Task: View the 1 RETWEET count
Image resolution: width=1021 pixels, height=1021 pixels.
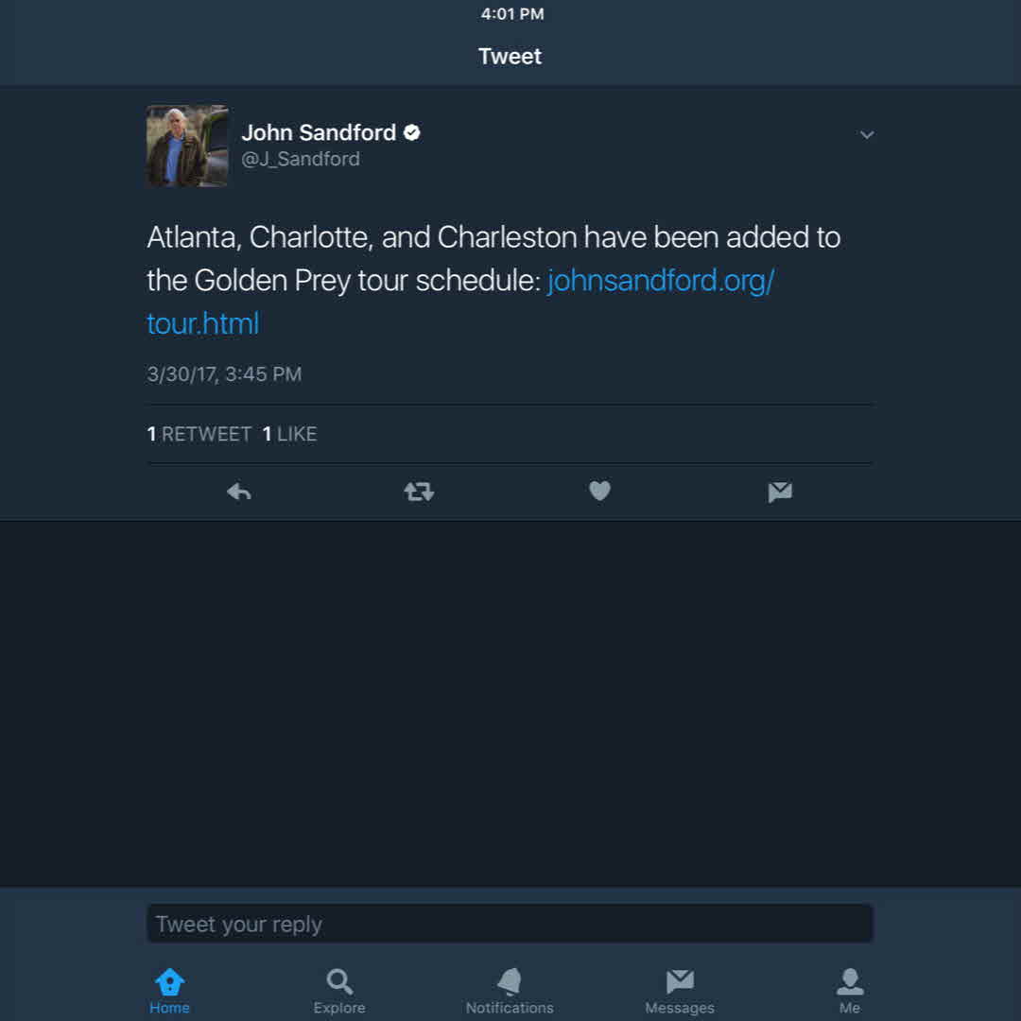Action: 199,433
